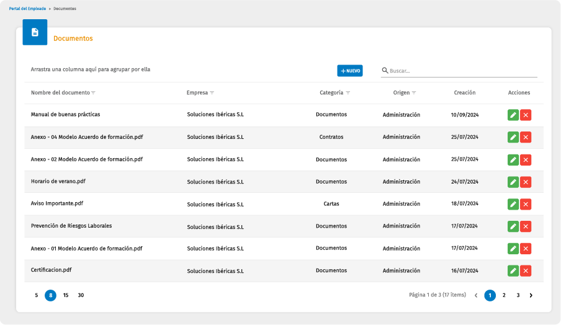Jump to page 3 of results

[x=518, y=295]
